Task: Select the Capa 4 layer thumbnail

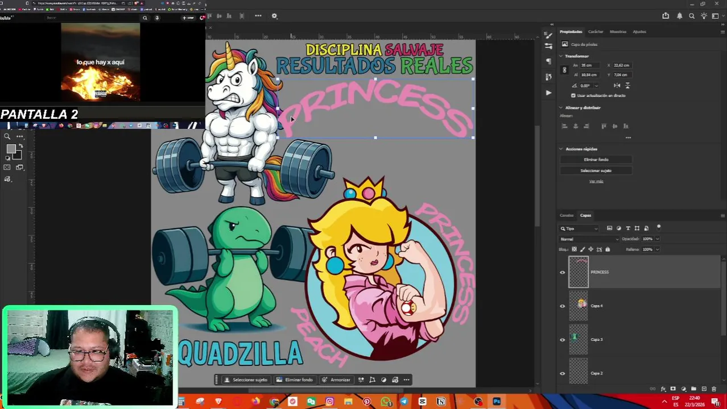Action: tap(579, 306)
